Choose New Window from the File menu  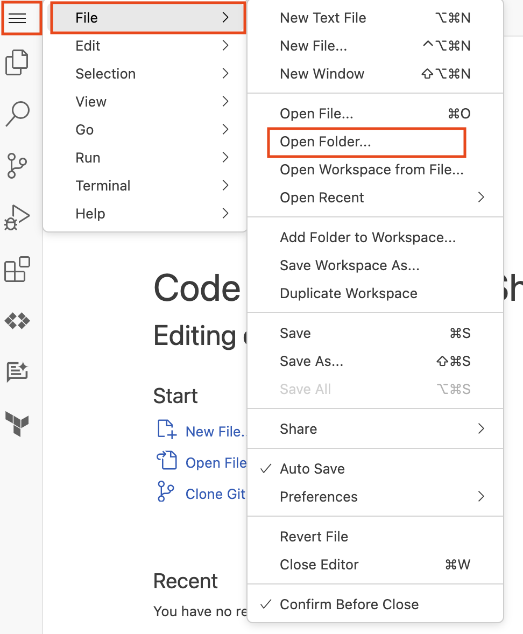click(322, 74)
